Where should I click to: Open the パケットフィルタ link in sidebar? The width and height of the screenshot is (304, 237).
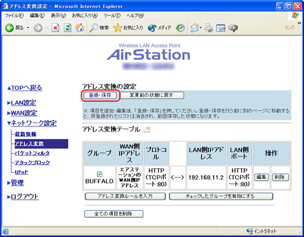point(32,152)
